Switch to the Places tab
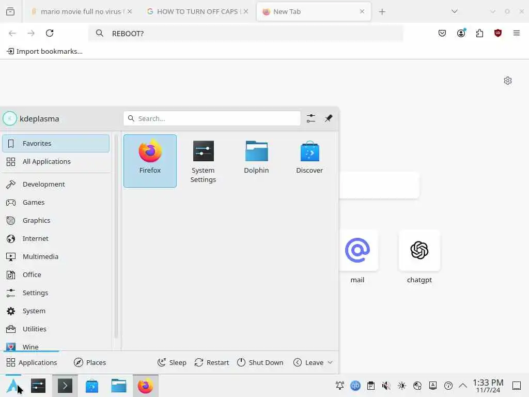The height and width of the screenshot is (397, 529). (x=90, y=362)
